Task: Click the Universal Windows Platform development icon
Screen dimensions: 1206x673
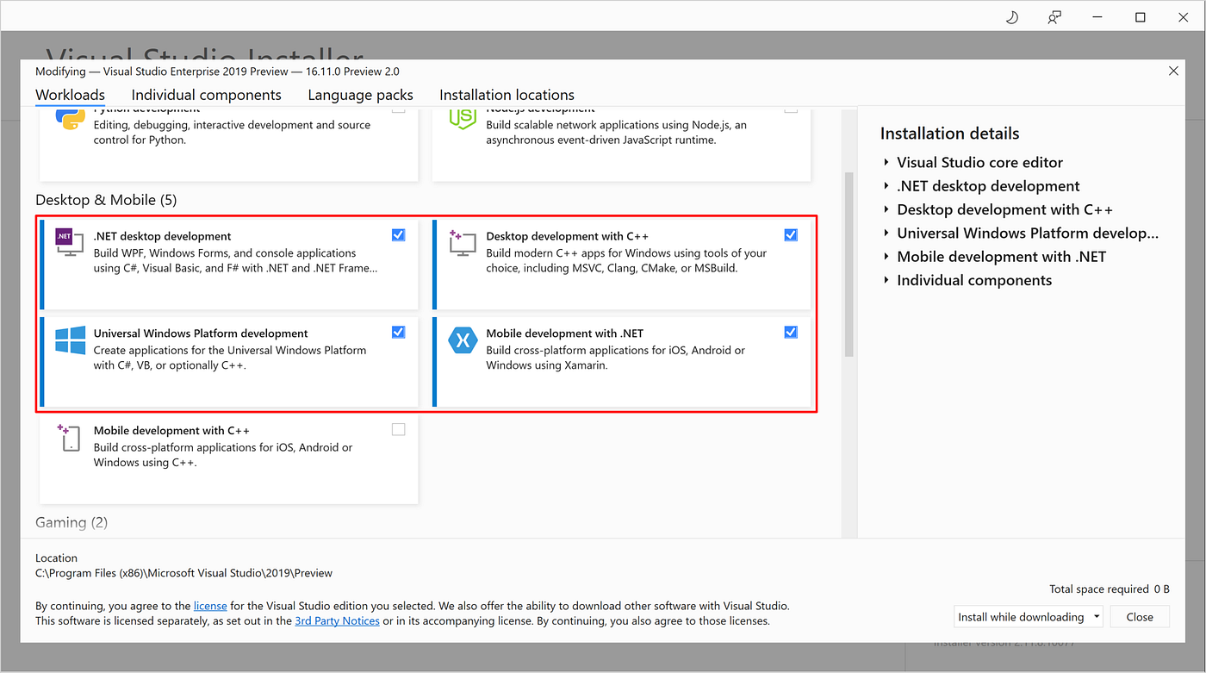Action: pos(68,340)
